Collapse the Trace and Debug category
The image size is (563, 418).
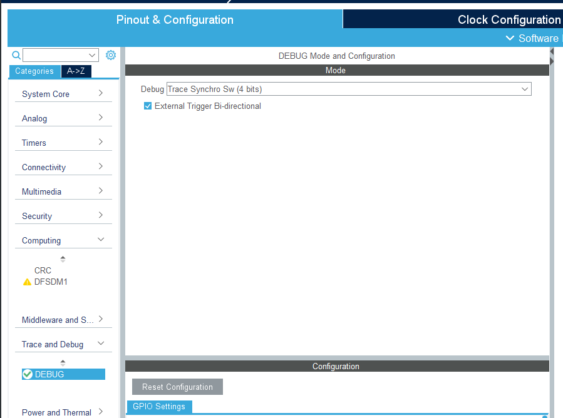click(x=63, y=344)
